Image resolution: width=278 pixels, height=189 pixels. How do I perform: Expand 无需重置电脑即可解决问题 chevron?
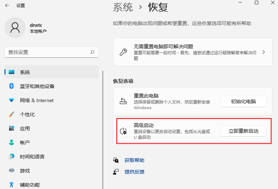click(x=263, y=52)
